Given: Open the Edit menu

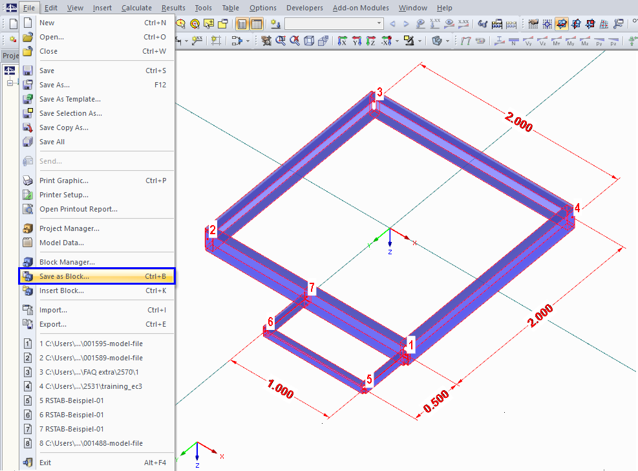Looking at the screenshot, I should 51,8.
